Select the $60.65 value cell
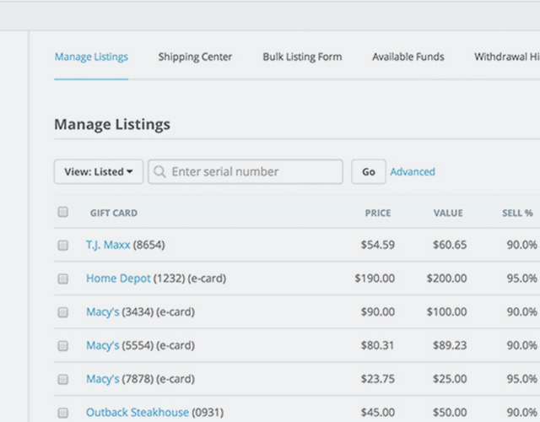Image resolution: width=540 pixels, height=422 pixels. 450,245
